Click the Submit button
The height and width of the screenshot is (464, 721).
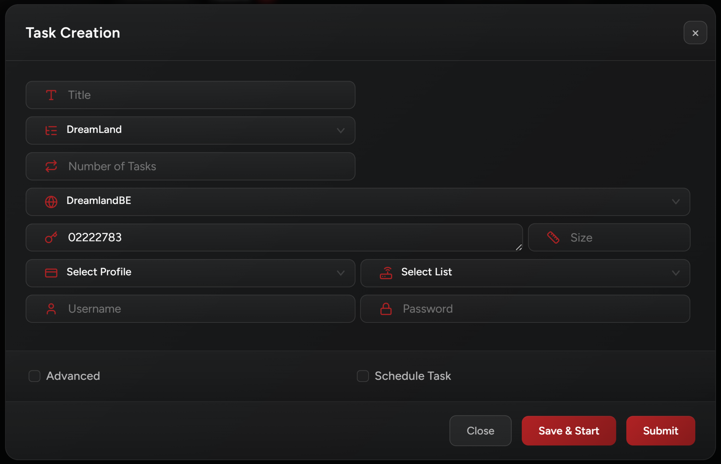(660, 431)
